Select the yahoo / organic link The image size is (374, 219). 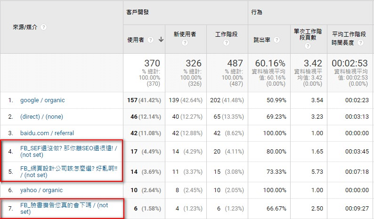[41, 190]
